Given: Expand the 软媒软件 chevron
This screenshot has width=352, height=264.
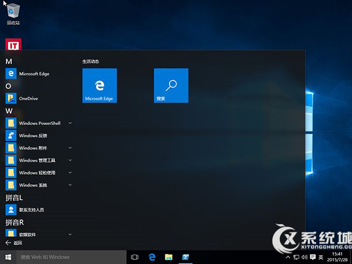Looking at the screenshot, I should 70,234.
